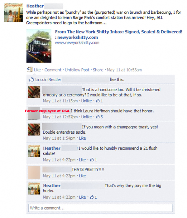Click thumbs-up count on handsome loo comment
The height and width of the screenshot is (218, 187).
(99, 101)
